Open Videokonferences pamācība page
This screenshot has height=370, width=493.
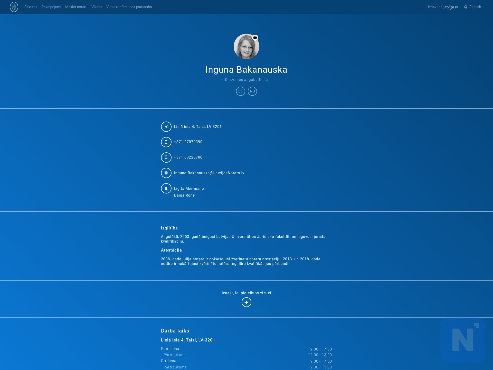129,7
